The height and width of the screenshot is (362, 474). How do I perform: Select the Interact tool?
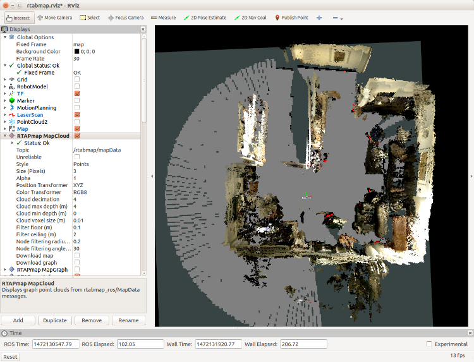(x=20, y=17)
